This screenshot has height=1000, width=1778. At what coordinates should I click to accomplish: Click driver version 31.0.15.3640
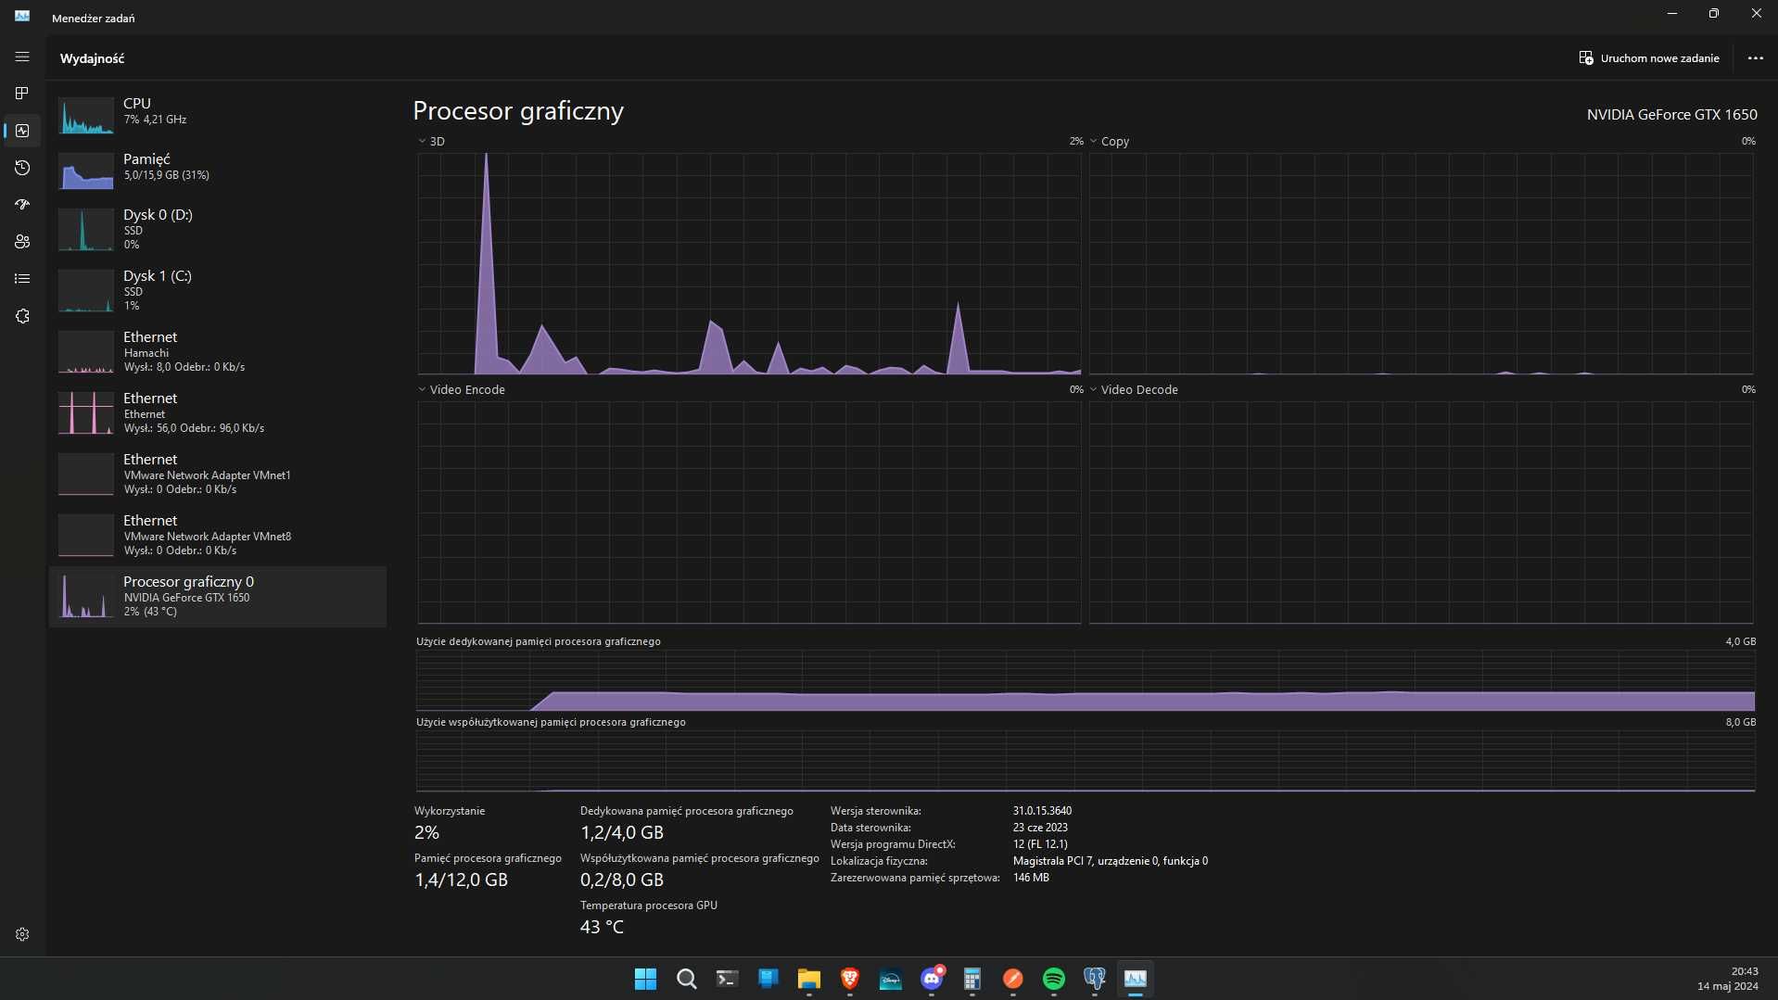pos(1042,811)
